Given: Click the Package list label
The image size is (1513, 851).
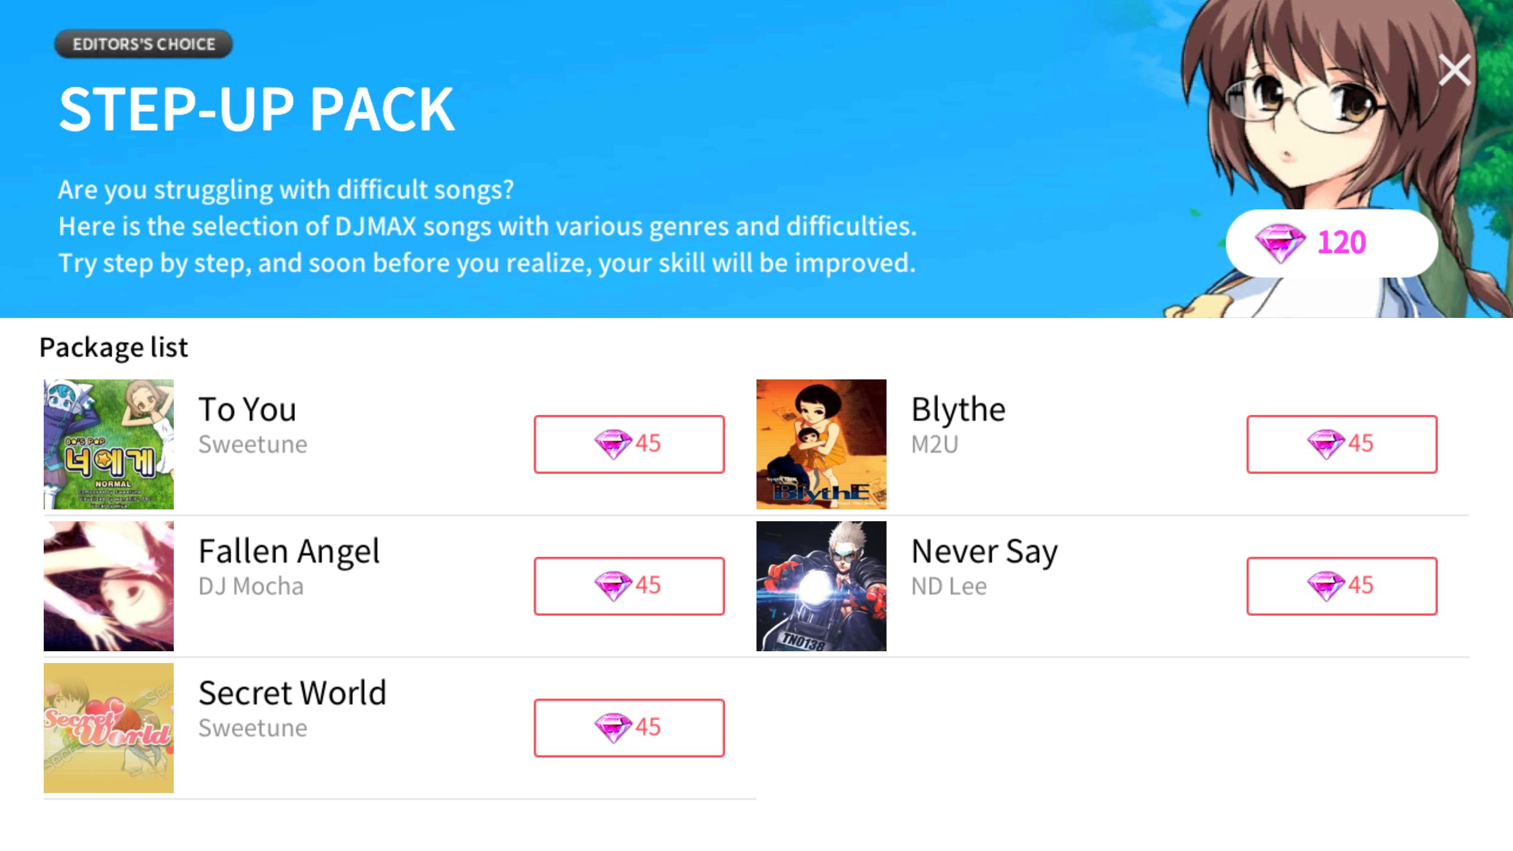Looking at the screenshot, I should [113, 347].
